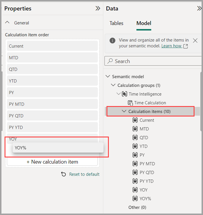
Task: Collapse the Semantic model tree node
Action: pos(108,76)
